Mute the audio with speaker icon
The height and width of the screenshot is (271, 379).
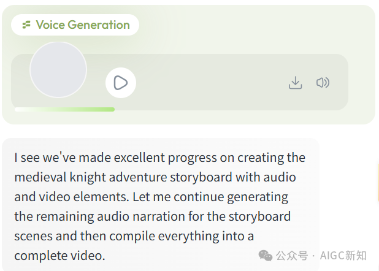click(x=323, y=83)
